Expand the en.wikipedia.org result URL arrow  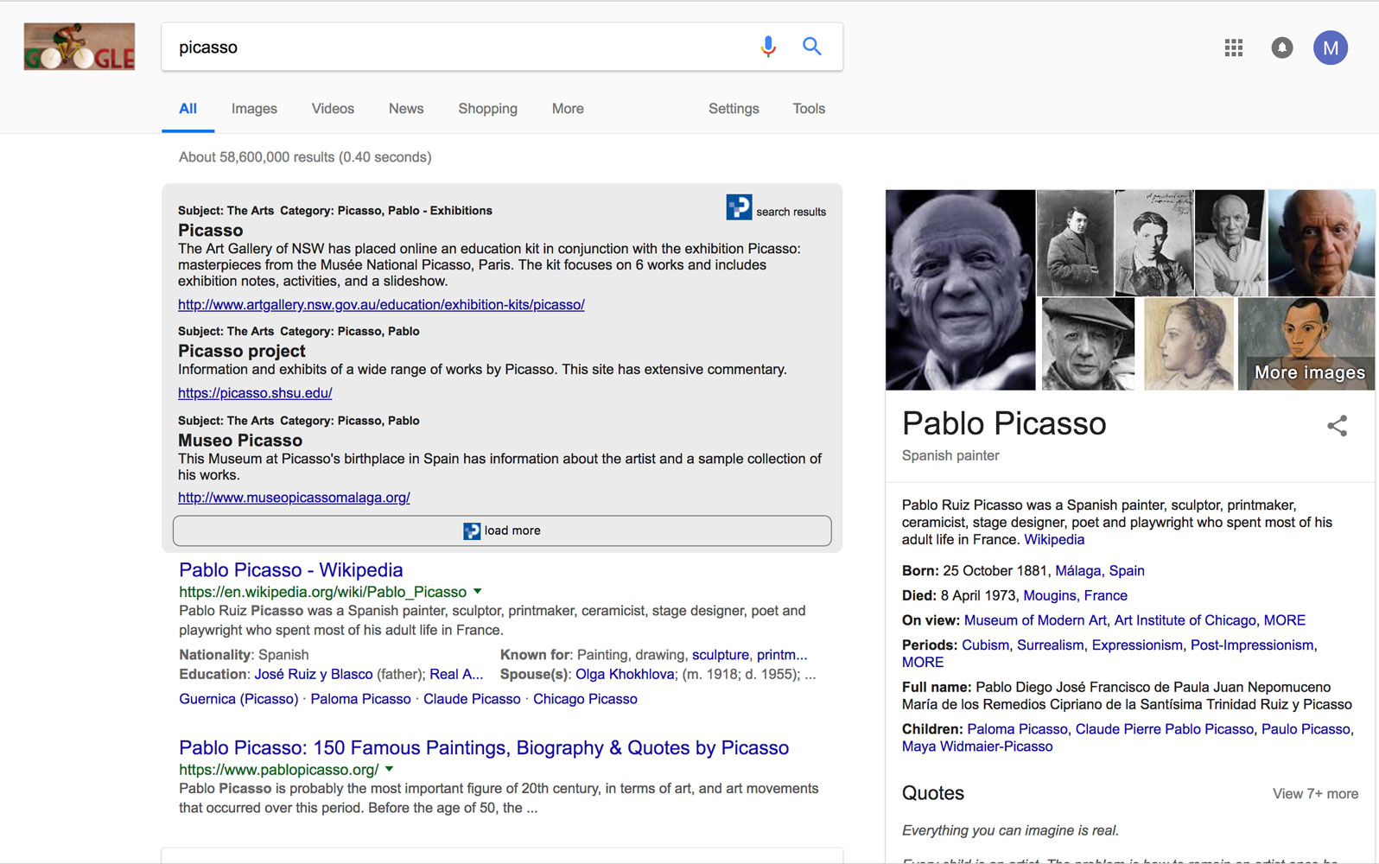point(477,592)
